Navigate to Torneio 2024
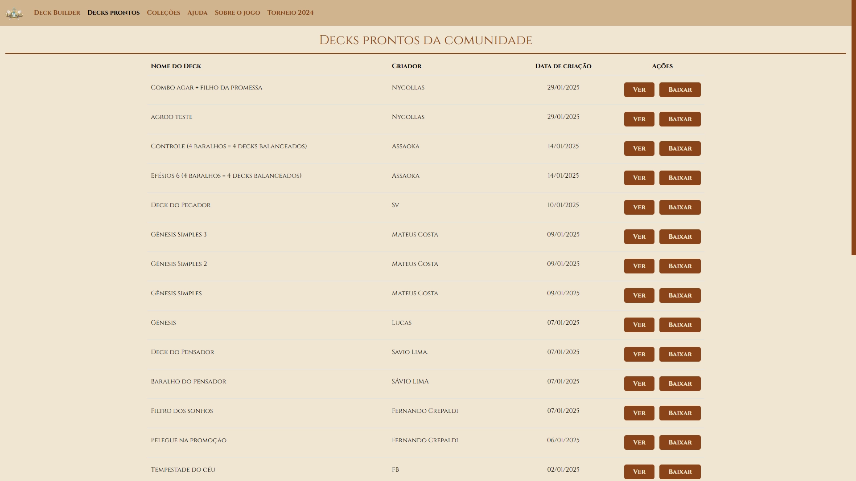856x481 pixels. [x=290, y=12]
